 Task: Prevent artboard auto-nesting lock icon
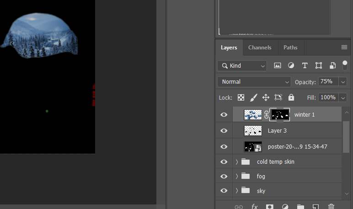(x=278, y=97)
